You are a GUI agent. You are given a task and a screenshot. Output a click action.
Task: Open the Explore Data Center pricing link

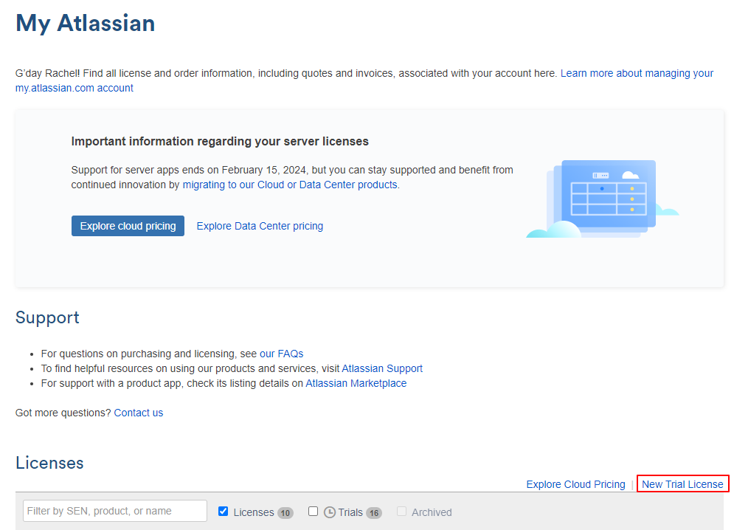point(260,226)
